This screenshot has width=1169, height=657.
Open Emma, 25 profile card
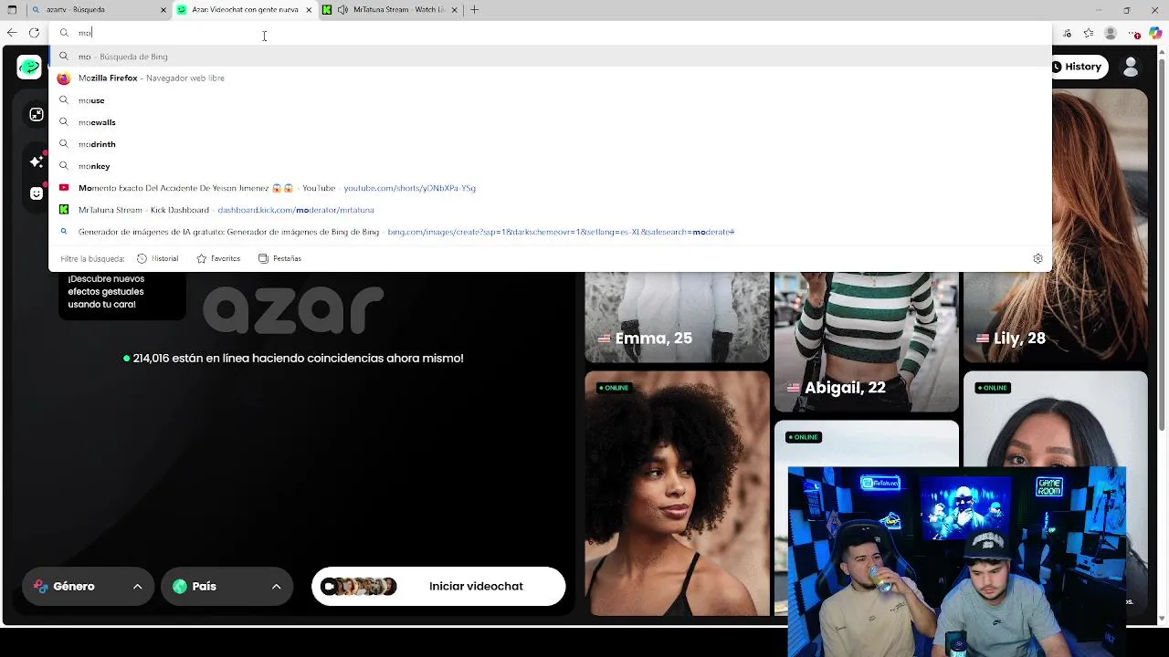tap(677, 317)
